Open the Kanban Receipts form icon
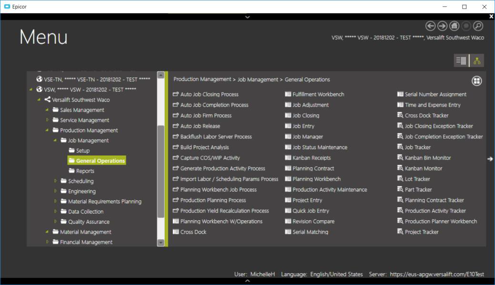 [x=288, y=157]
